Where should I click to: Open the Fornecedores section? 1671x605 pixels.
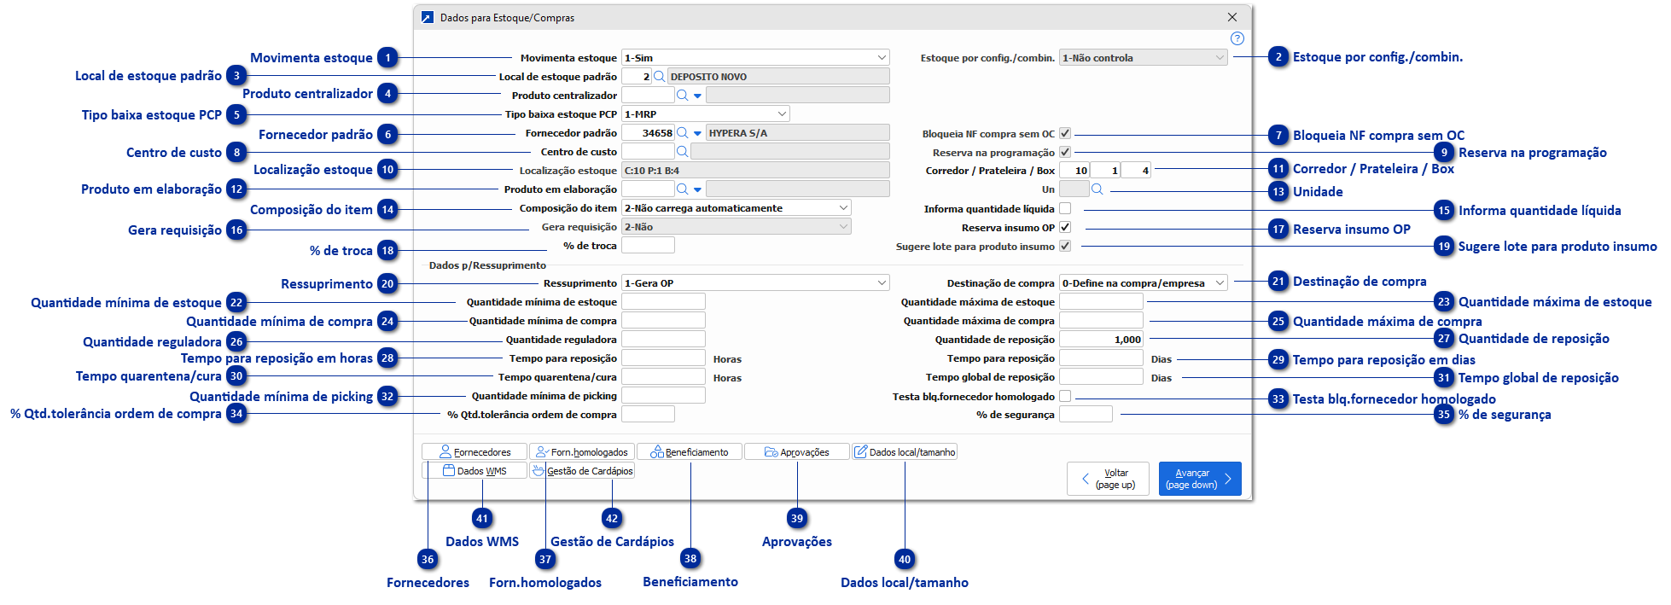[x=475, y=452]
